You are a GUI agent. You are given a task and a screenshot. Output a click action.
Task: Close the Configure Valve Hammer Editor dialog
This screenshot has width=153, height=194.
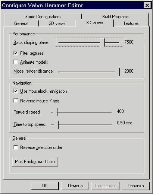pyautogui.click(x=147, y=5)
